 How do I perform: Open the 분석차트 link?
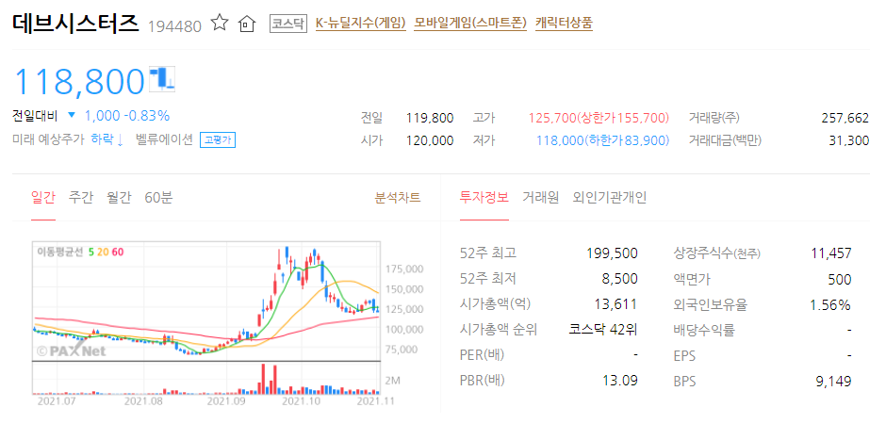tap(398, 198)
